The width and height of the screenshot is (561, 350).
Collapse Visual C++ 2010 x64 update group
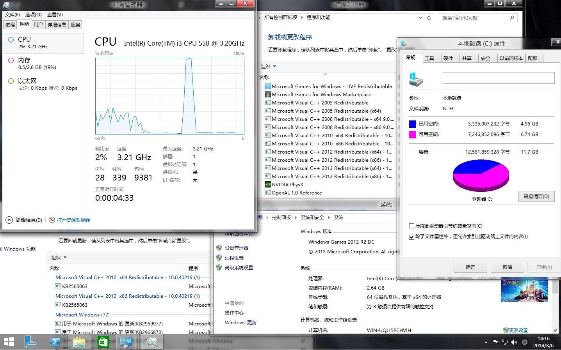(128, 278)
